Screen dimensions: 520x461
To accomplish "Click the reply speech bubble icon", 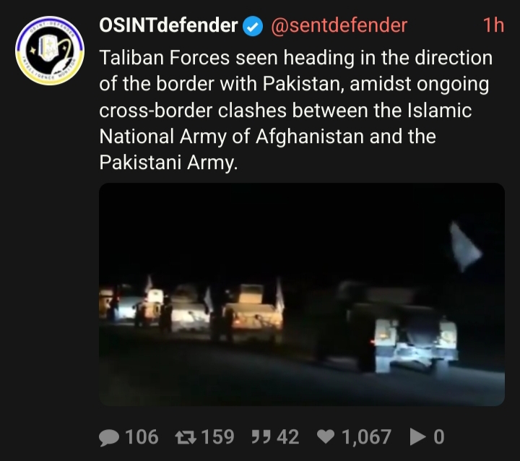I will click(x=109, y=437).
